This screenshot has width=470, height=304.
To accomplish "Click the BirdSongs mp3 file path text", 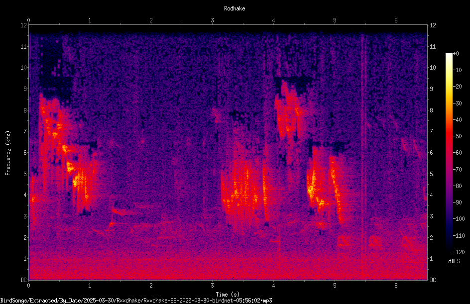I will [136, 301].
